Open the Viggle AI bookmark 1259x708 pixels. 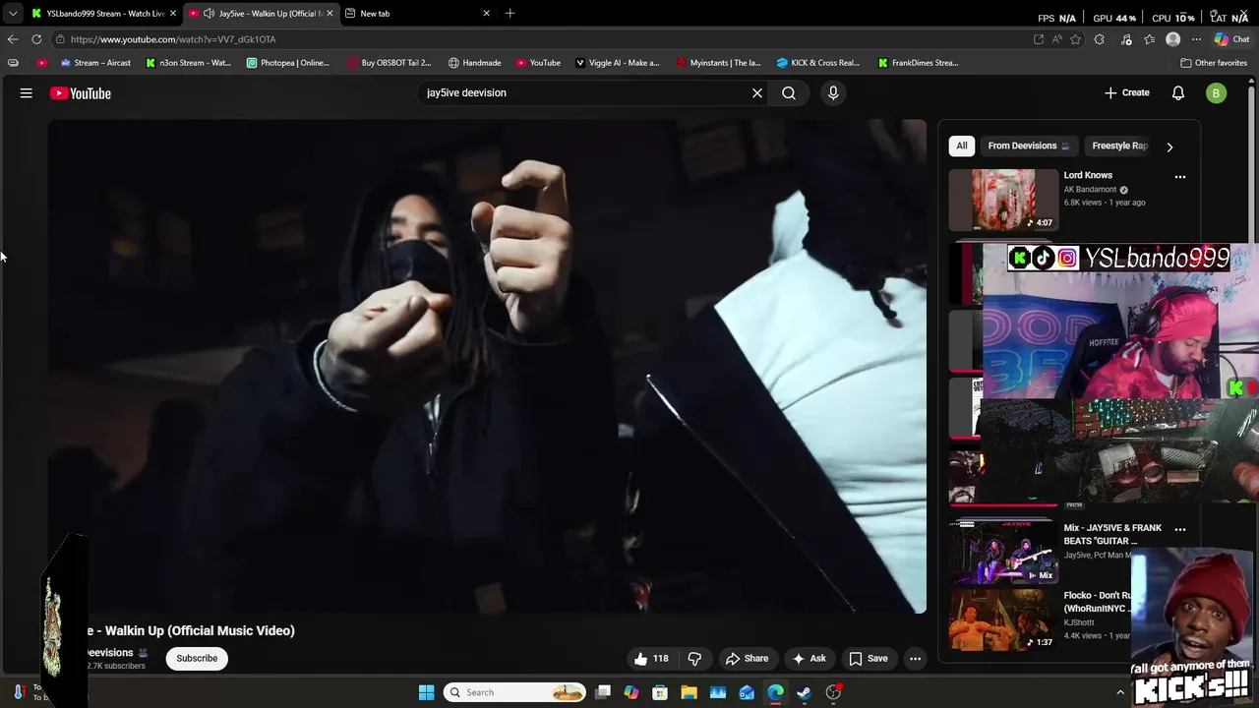pyautogui.click(x=617, y=63)
